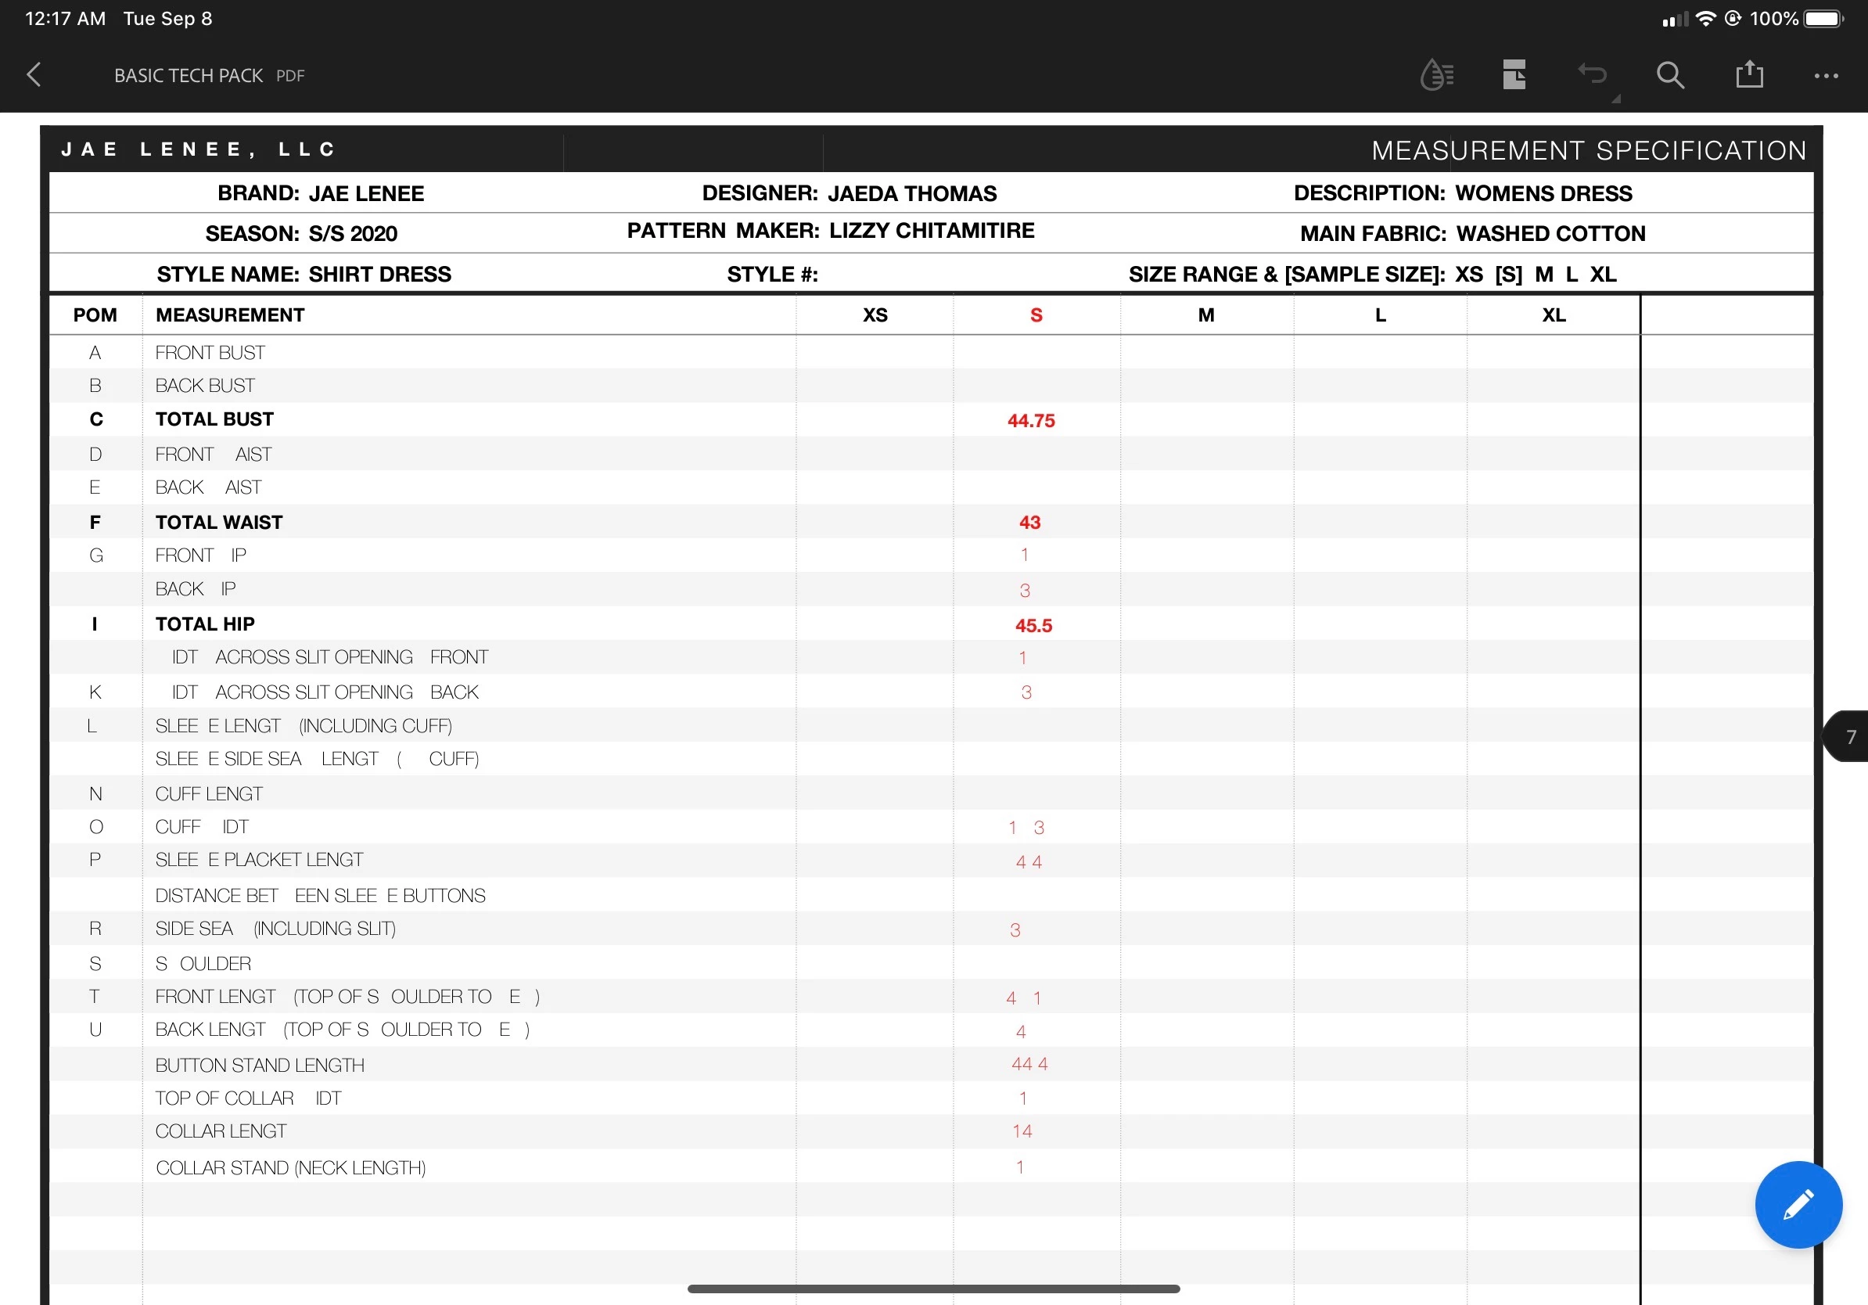Enable Liquid Mode reading view

[1436, 75]
